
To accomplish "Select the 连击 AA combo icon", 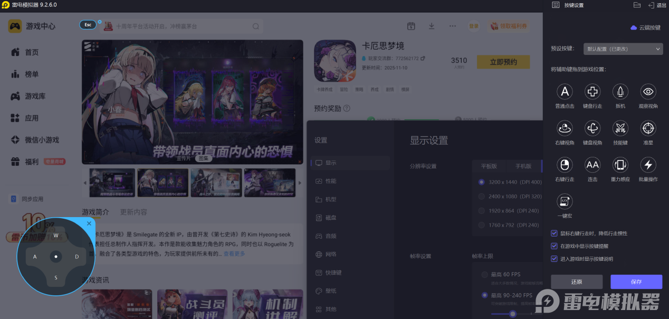I will (x=592, y=165).
